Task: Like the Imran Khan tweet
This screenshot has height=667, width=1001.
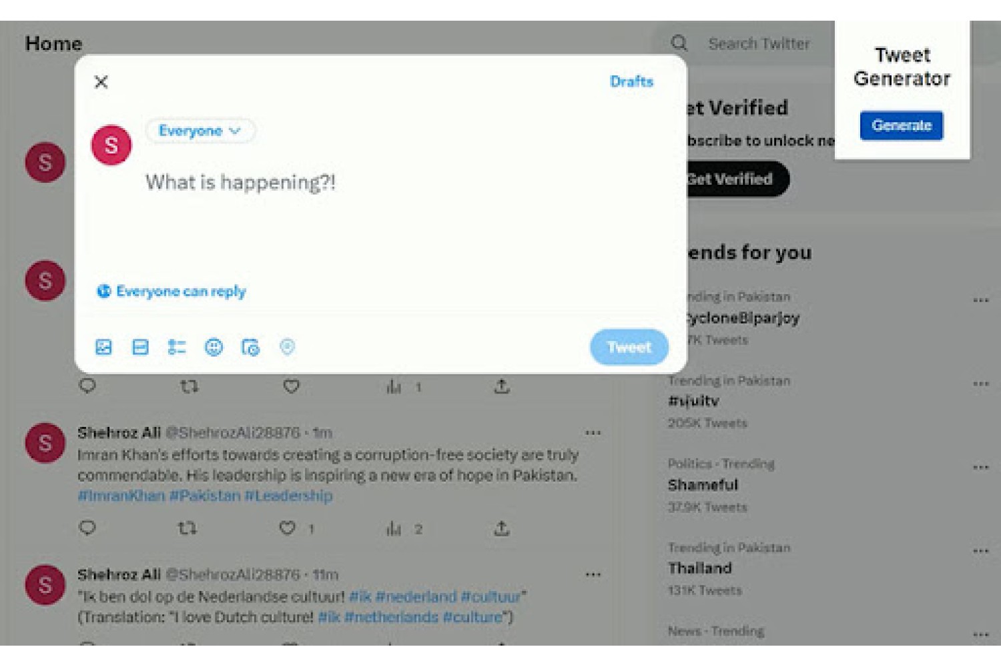Action: (x=288, y=528)
